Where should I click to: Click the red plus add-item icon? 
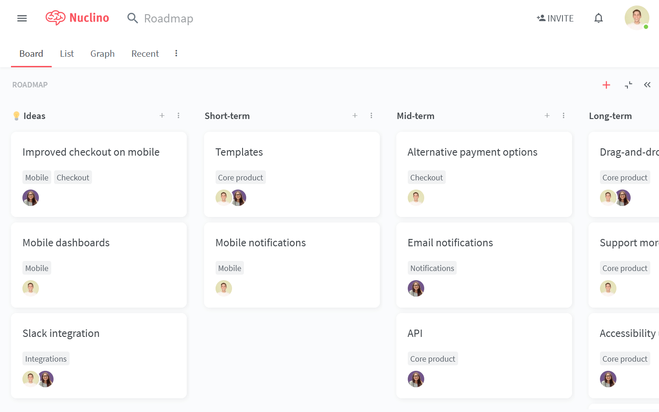(x=606, y=85)
